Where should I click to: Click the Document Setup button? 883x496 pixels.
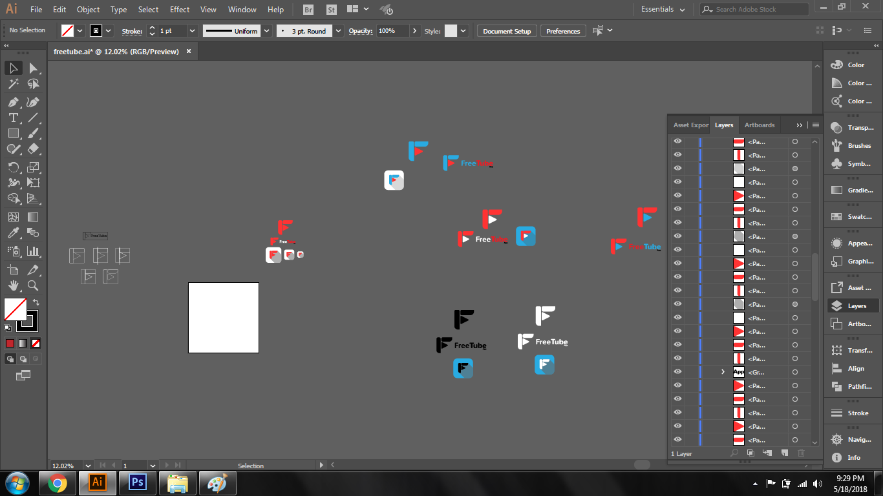(x=507, y=31)
